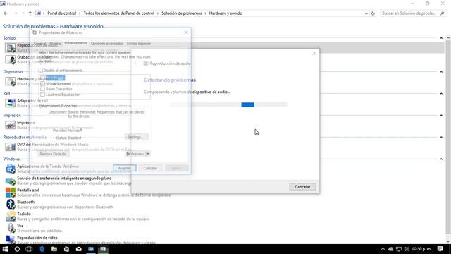The image size is (451, 254).
Task: Open the address bar history dropdown
Action: click(x=366, y=13)
